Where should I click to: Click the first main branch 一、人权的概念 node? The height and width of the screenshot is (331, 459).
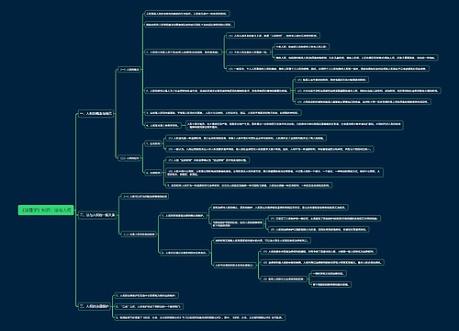(x=96, y=113)
